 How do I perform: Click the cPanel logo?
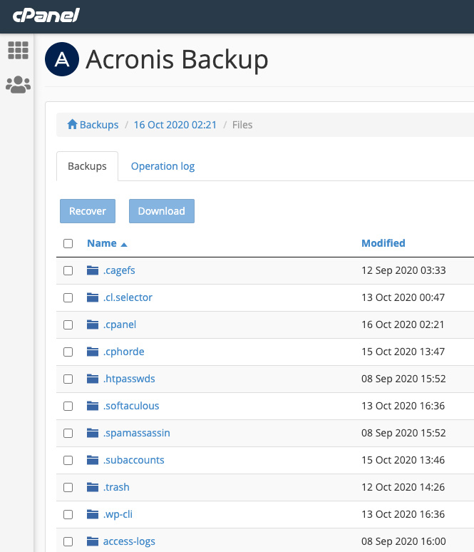[46, 16]
